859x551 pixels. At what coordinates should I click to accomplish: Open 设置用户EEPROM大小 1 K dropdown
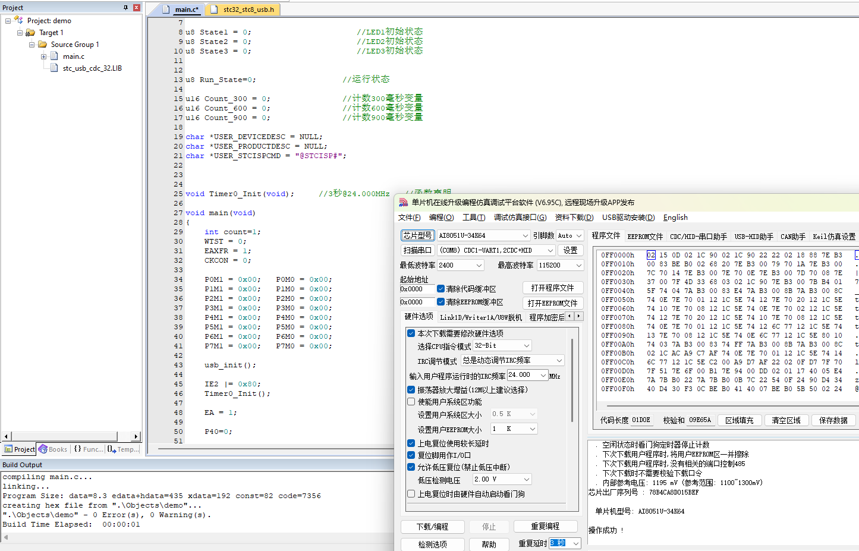coord(533,429)
